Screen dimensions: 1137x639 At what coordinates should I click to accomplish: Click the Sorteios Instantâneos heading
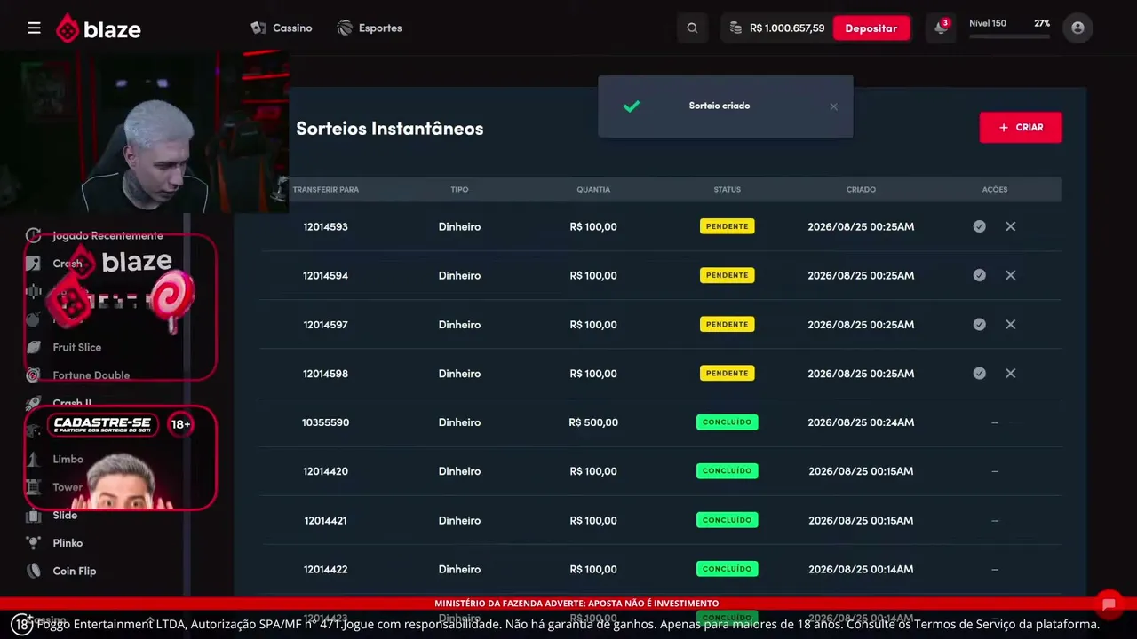pyautogui.click(x=390, y=129)
